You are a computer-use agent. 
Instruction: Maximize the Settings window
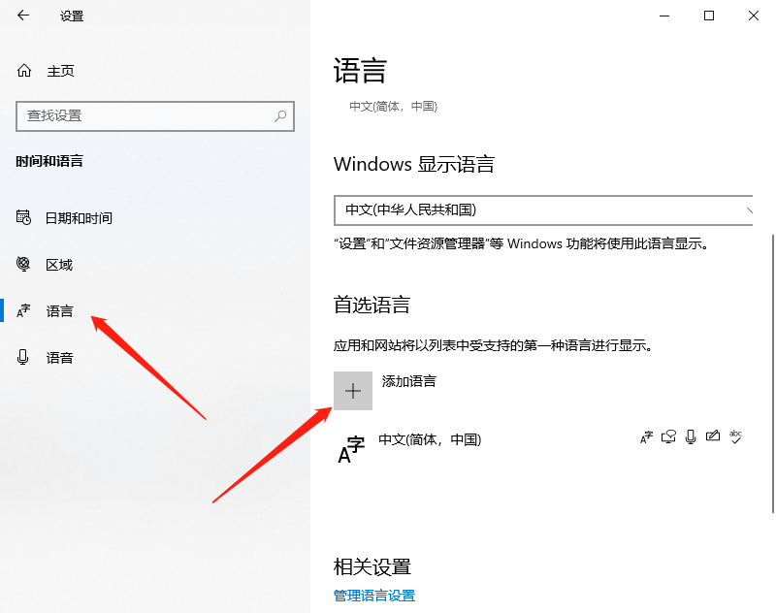pyautogui.click(x=709, y=16)
